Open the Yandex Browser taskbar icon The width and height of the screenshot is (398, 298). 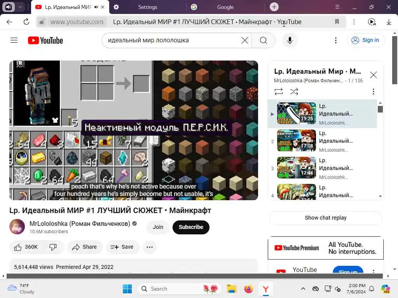[265, 289]
